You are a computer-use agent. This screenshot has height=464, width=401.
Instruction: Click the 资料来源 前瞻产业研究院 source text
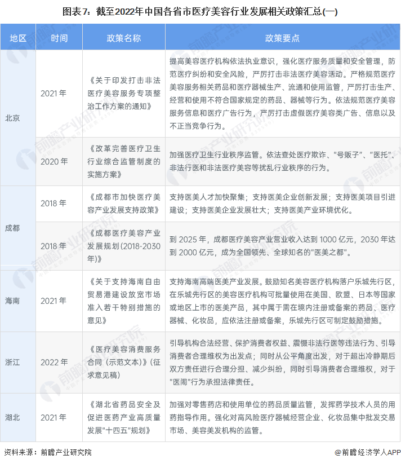(x=47, y=452)
